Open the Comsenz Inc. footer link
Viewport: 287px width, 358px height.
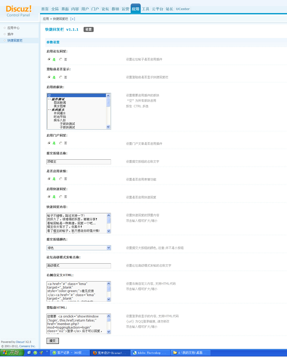click(27, 346)
